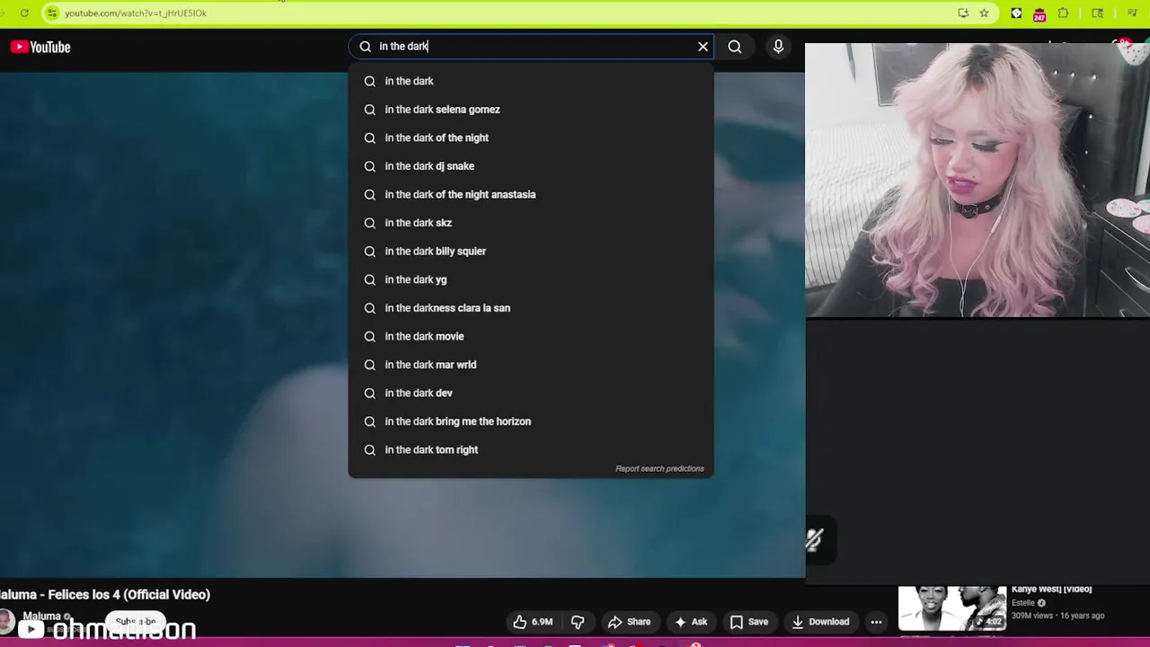Choose suggestion 'in the dark of the night'
The height and width of the screenshot is (647, 1150).
[x=531, y=137]
